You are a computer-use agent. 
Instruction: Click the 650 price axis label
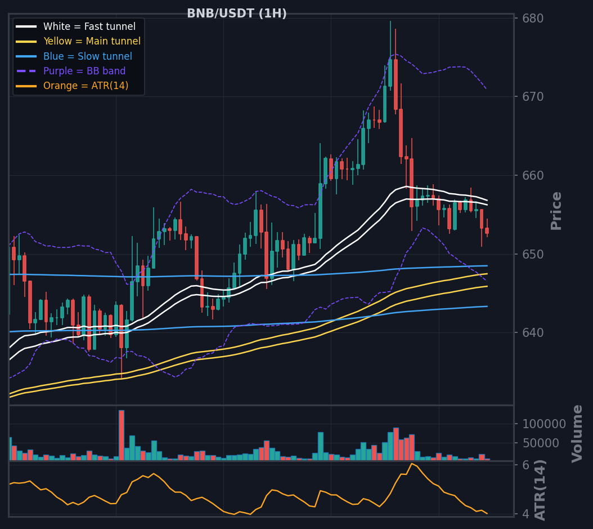(533, 255)
